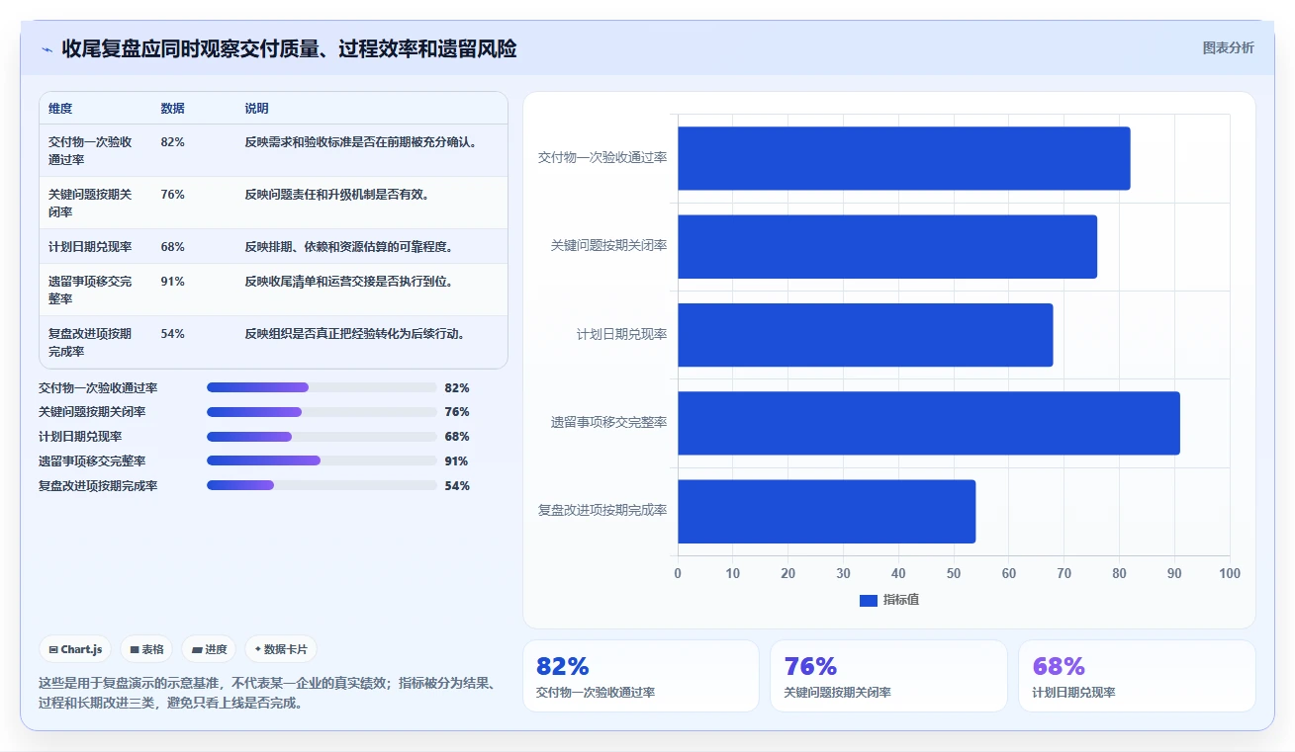This screenshot has width=1295, height=752.
Task: Click the 遗留事项移交完整率 label on the chart's y-axis
Action: tap(608, 423)
